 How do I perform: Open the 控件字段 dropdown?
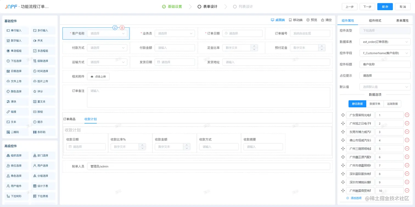tap(385, 53)
